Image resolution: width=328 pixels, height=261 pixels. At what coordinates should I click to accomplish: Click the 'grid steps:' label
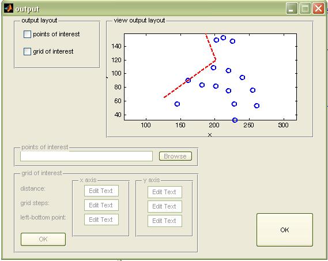pos(35,203)
